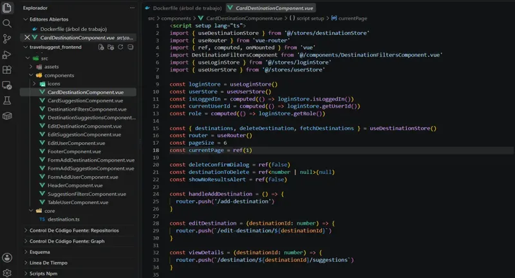
Task: Open CardSuggestionComponent.vue file
Action: pos(85,101)
